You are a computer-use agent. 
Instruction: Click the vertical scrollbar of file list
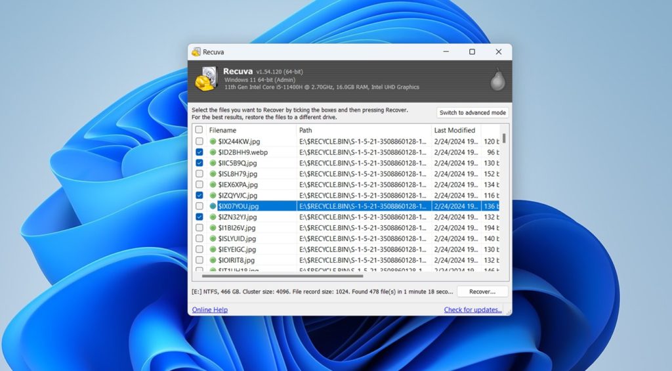(x=504, y=197)
